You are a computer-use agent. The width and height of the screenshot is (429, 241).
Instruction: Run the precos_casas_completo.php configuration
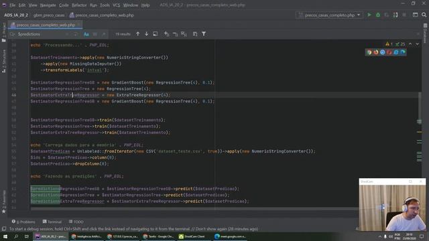coord(369,15)
